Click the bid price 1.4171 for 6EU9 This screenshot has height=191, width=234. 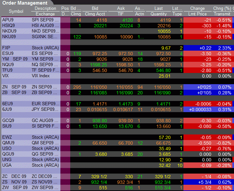100,104
